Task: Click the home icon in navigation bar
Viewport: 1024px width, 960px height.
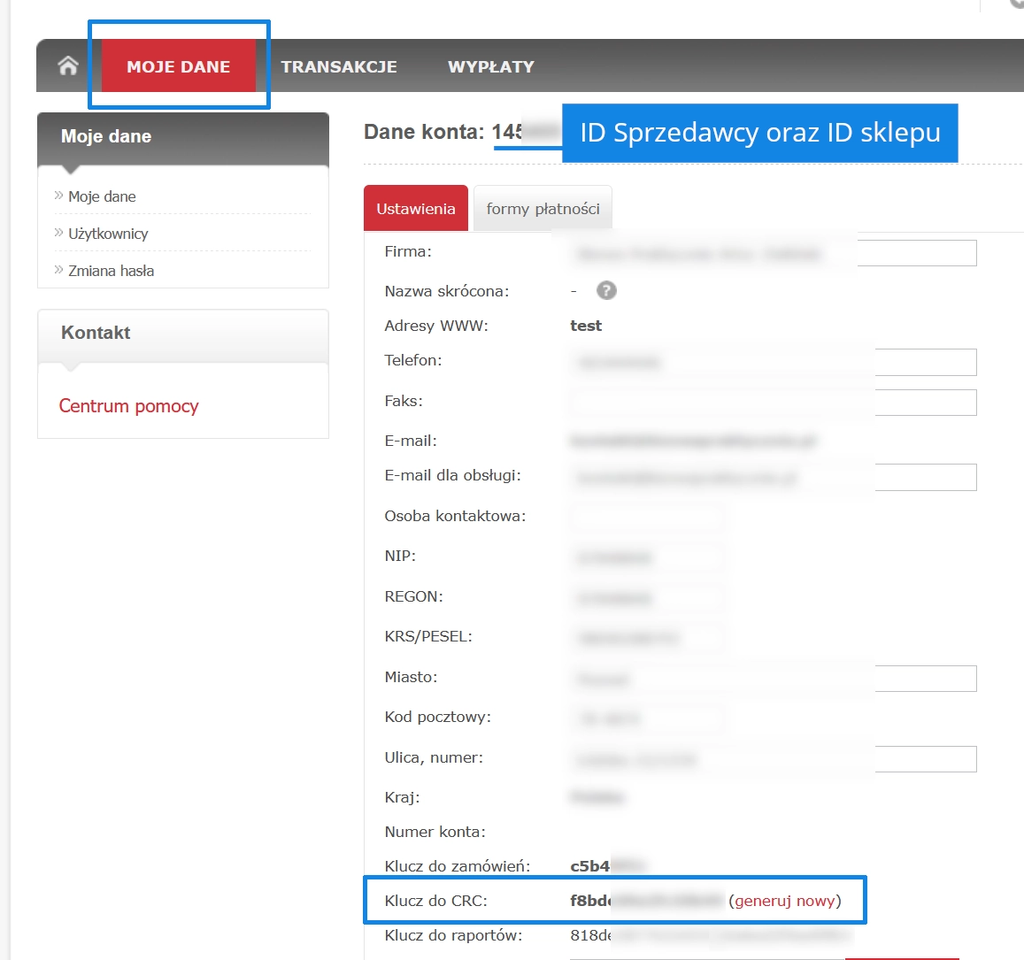Action: tap(68, 66)
